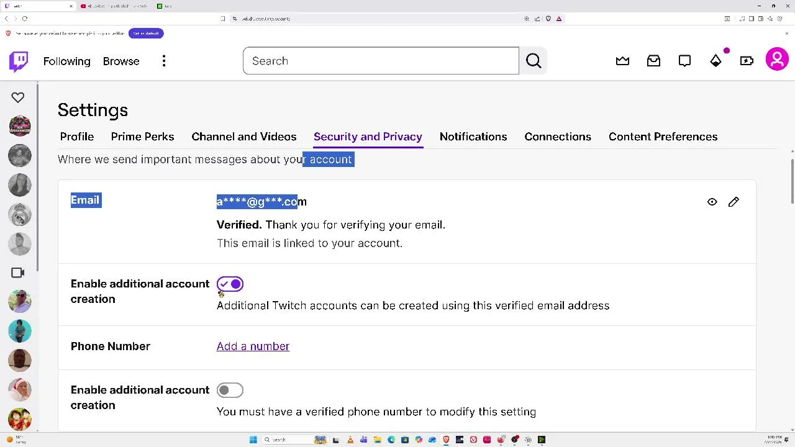Toggle additional account creation for phone number
The image size is (795, 447).
click(230, 391)
